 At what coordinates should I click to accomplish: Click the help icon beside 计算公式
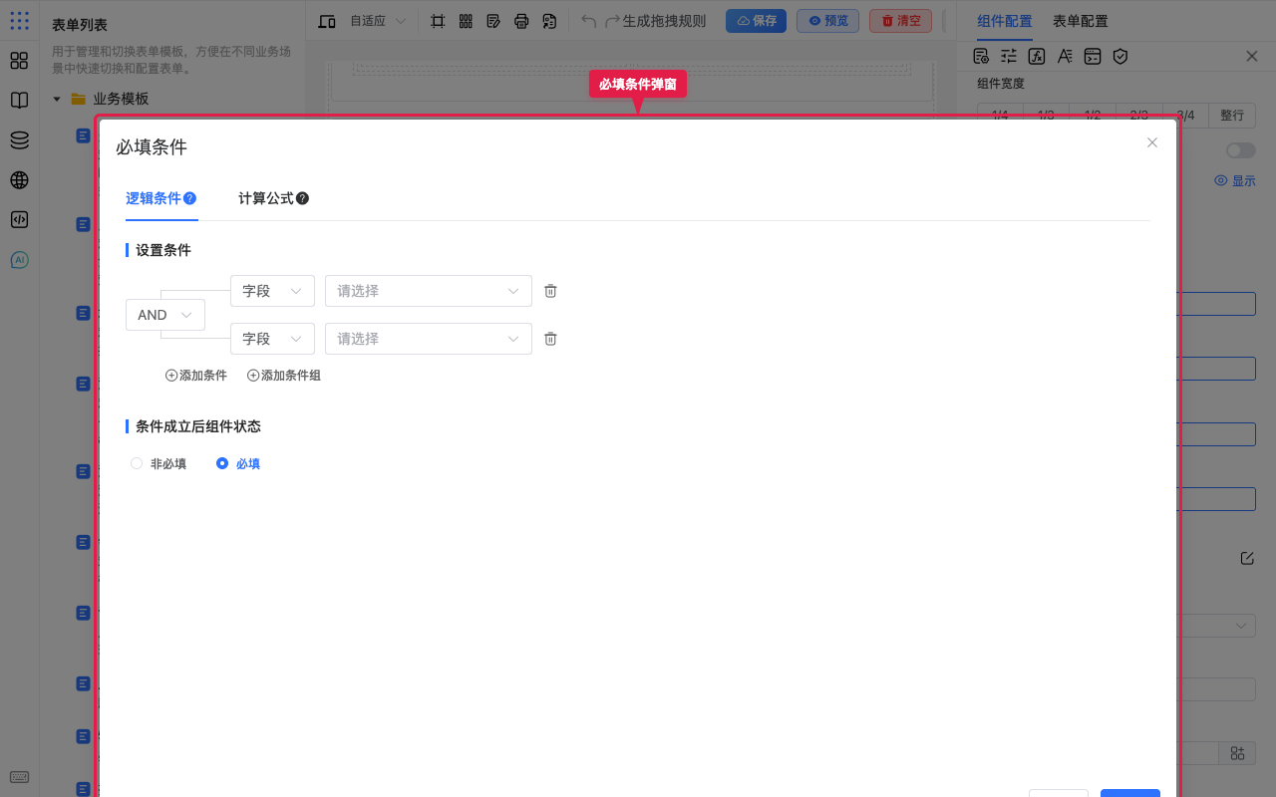[303, 198]
